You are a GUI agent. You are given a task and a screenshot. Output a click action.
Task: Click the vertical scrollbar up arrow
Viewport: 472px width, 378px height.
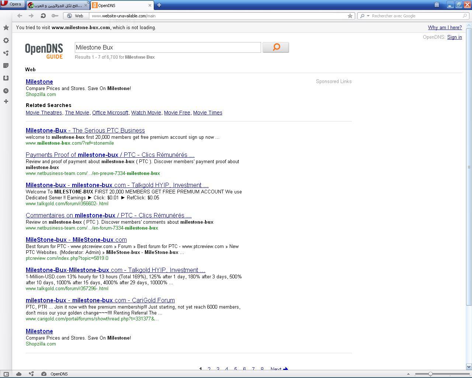[x=469, y=25]
